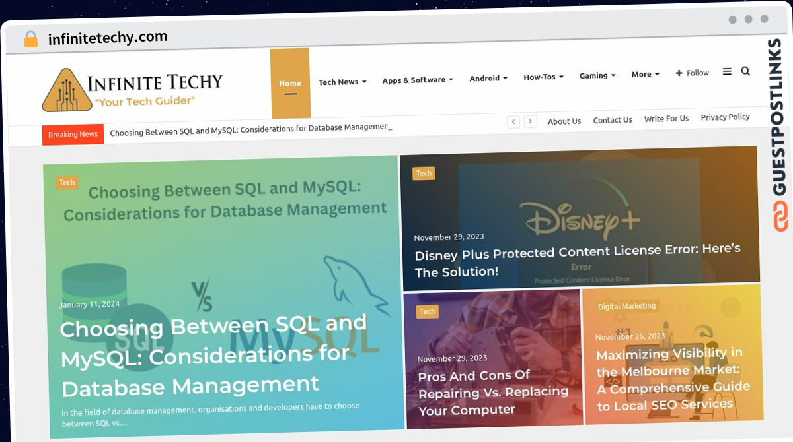Click the Follow plus button

pyautogui.click(x=692, y=73)
